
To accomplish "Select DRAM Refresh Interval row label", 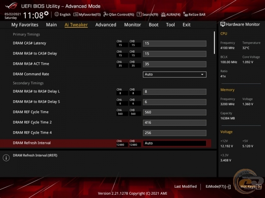I will click(32, 143).
